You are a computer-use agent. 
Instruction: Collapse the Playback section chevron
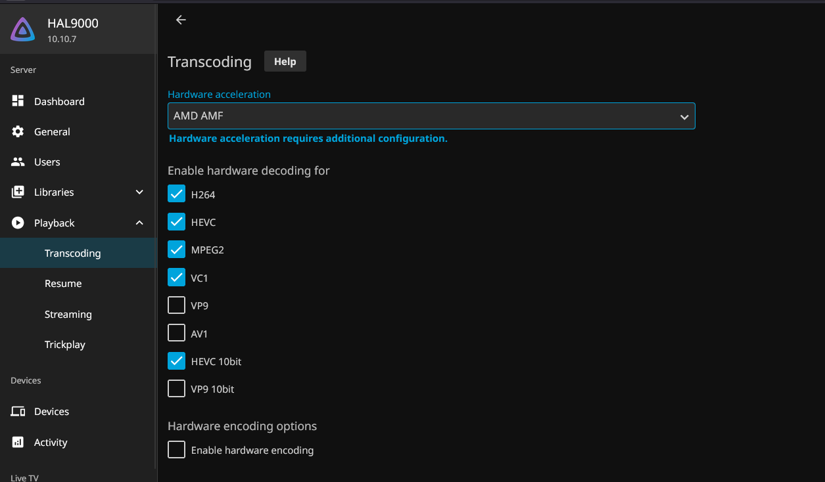(x=139, y=223)
